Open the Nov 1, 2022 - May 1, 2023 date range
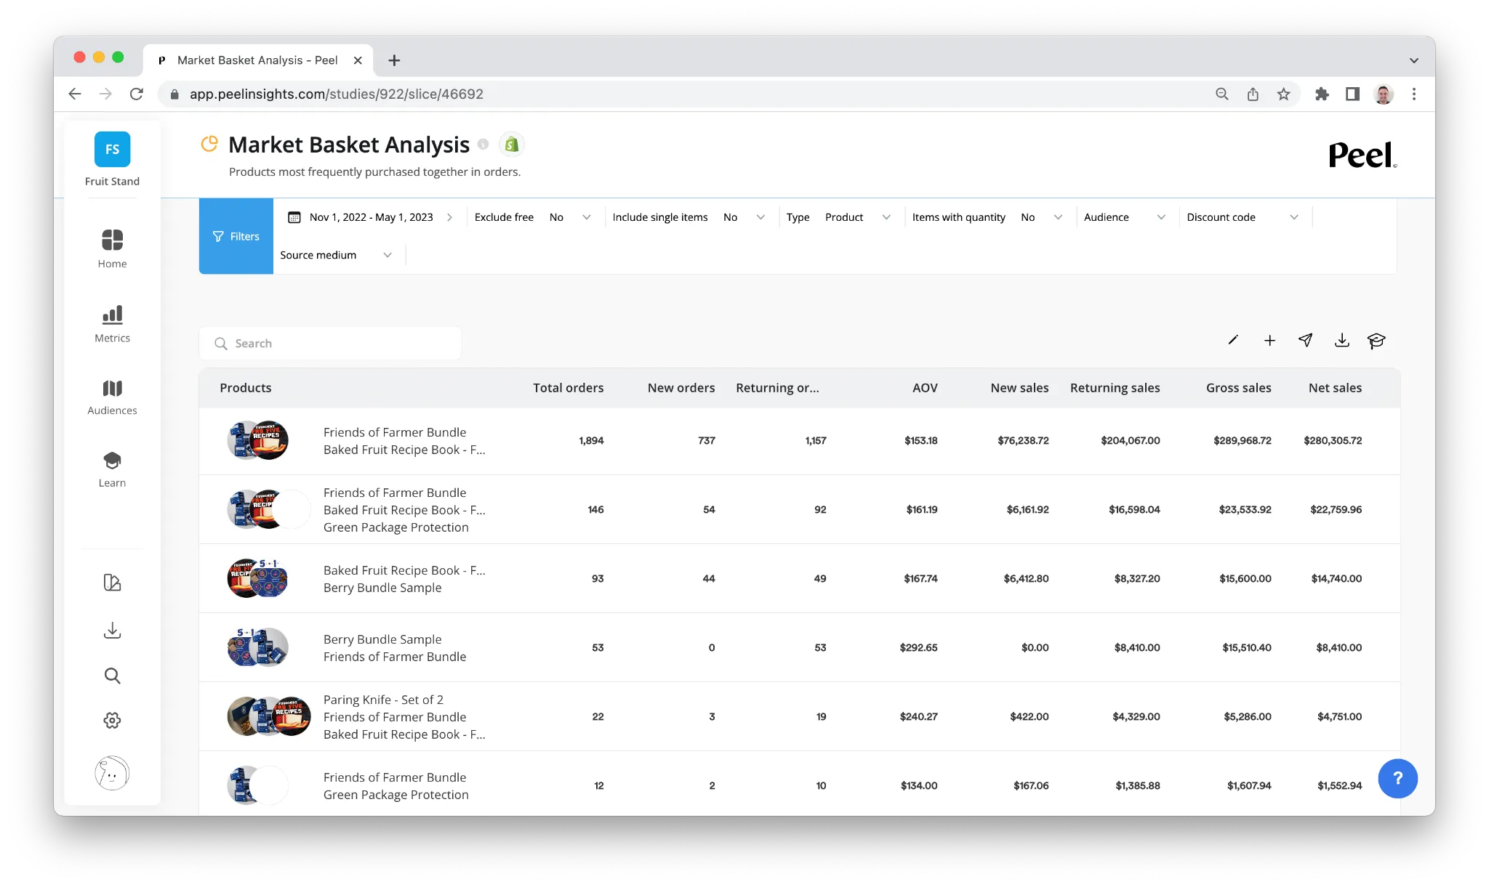 370,217
